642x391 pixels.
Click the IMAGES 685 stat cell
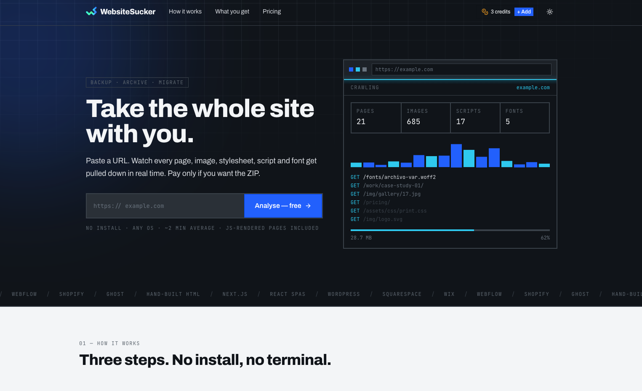point(426,118)
